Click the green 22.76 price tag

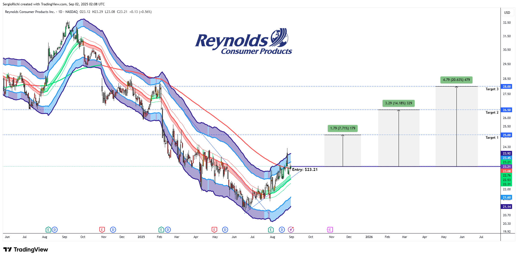pos(507,175)
